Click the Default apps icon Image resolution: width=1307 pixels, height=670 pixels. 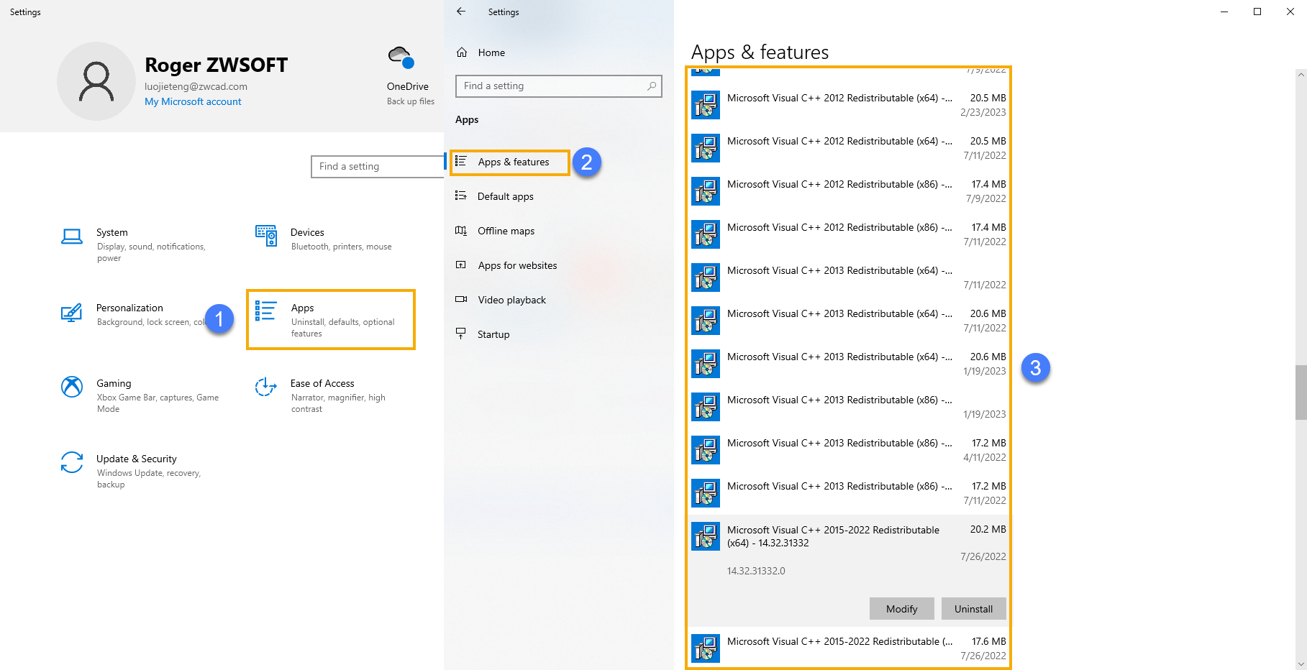(461, 196)
